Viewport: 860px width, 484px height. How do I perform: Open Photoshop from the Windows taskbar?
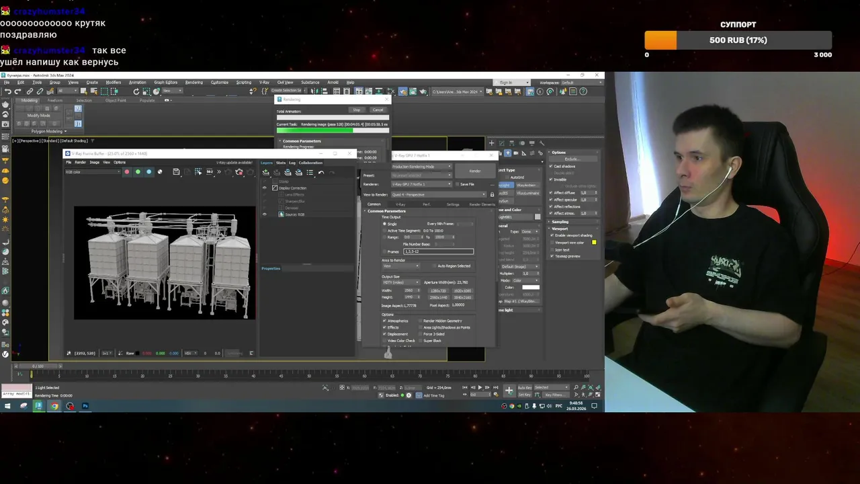[x=85, y=406]
